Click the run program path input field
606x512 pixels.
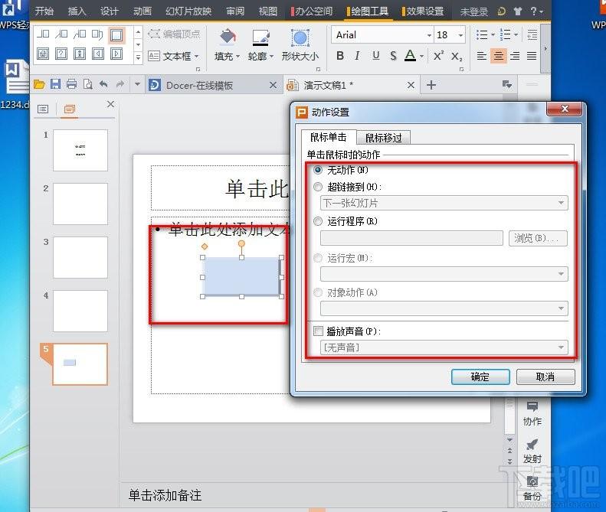(x=411, y=238)
